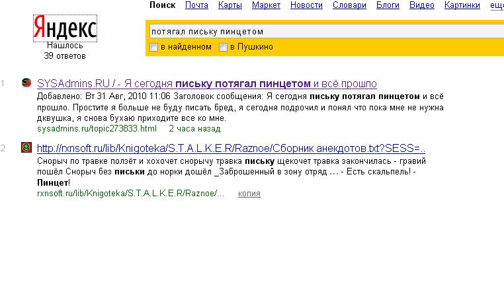Open the Видео service link
The width and height of the screenshot is (504, 298).
coord(422,5)
